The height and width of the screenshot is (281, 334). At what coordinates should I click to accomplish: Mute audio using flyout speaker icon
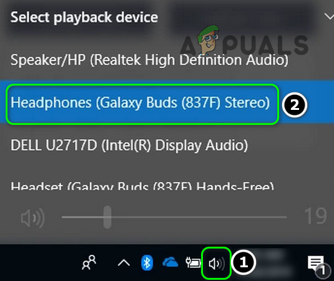click(32, 217)
